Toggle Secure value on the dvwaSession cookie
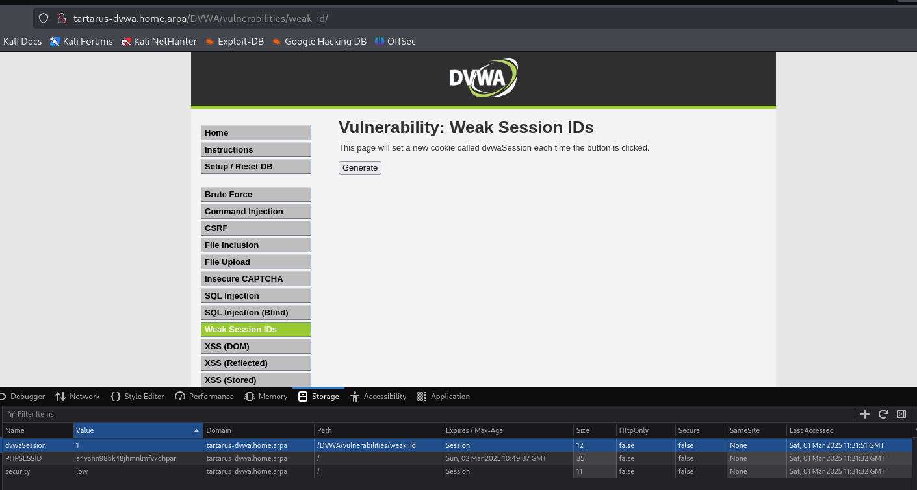Image resolution: width=917 pixels, height=490 pixels. pos(686,445)
